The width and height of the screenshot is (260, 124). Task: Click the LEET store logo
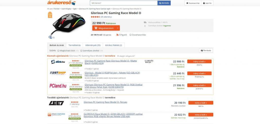coord(56,103)
